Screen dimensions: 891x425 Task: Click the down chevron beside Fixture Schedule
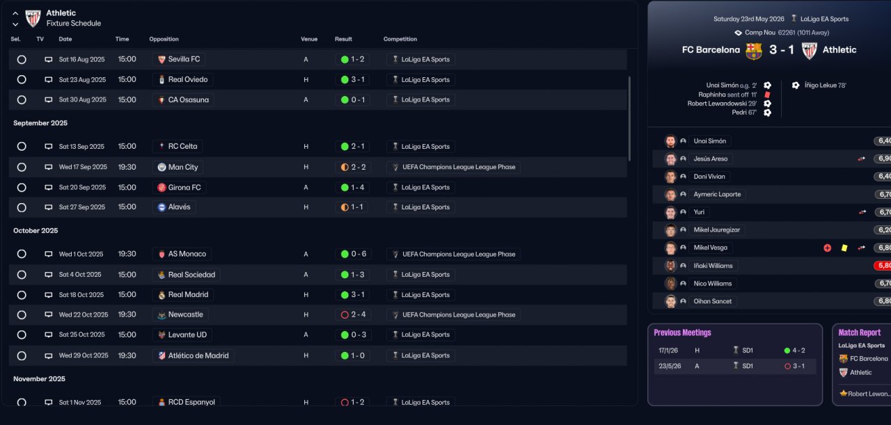tap(15, 24)
